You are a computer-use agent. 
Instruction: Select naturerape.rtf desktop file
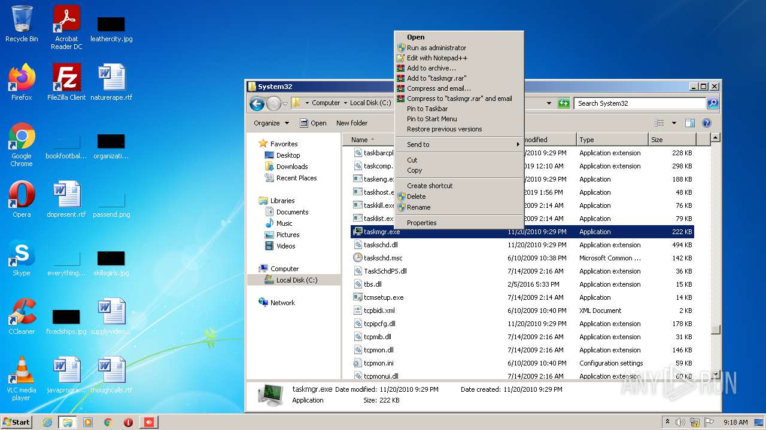click(x=111, y=82)
